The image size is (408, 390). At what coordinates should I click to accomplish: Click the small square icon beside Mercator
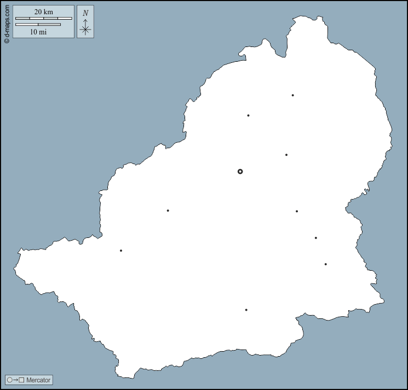tap(21, 380)
